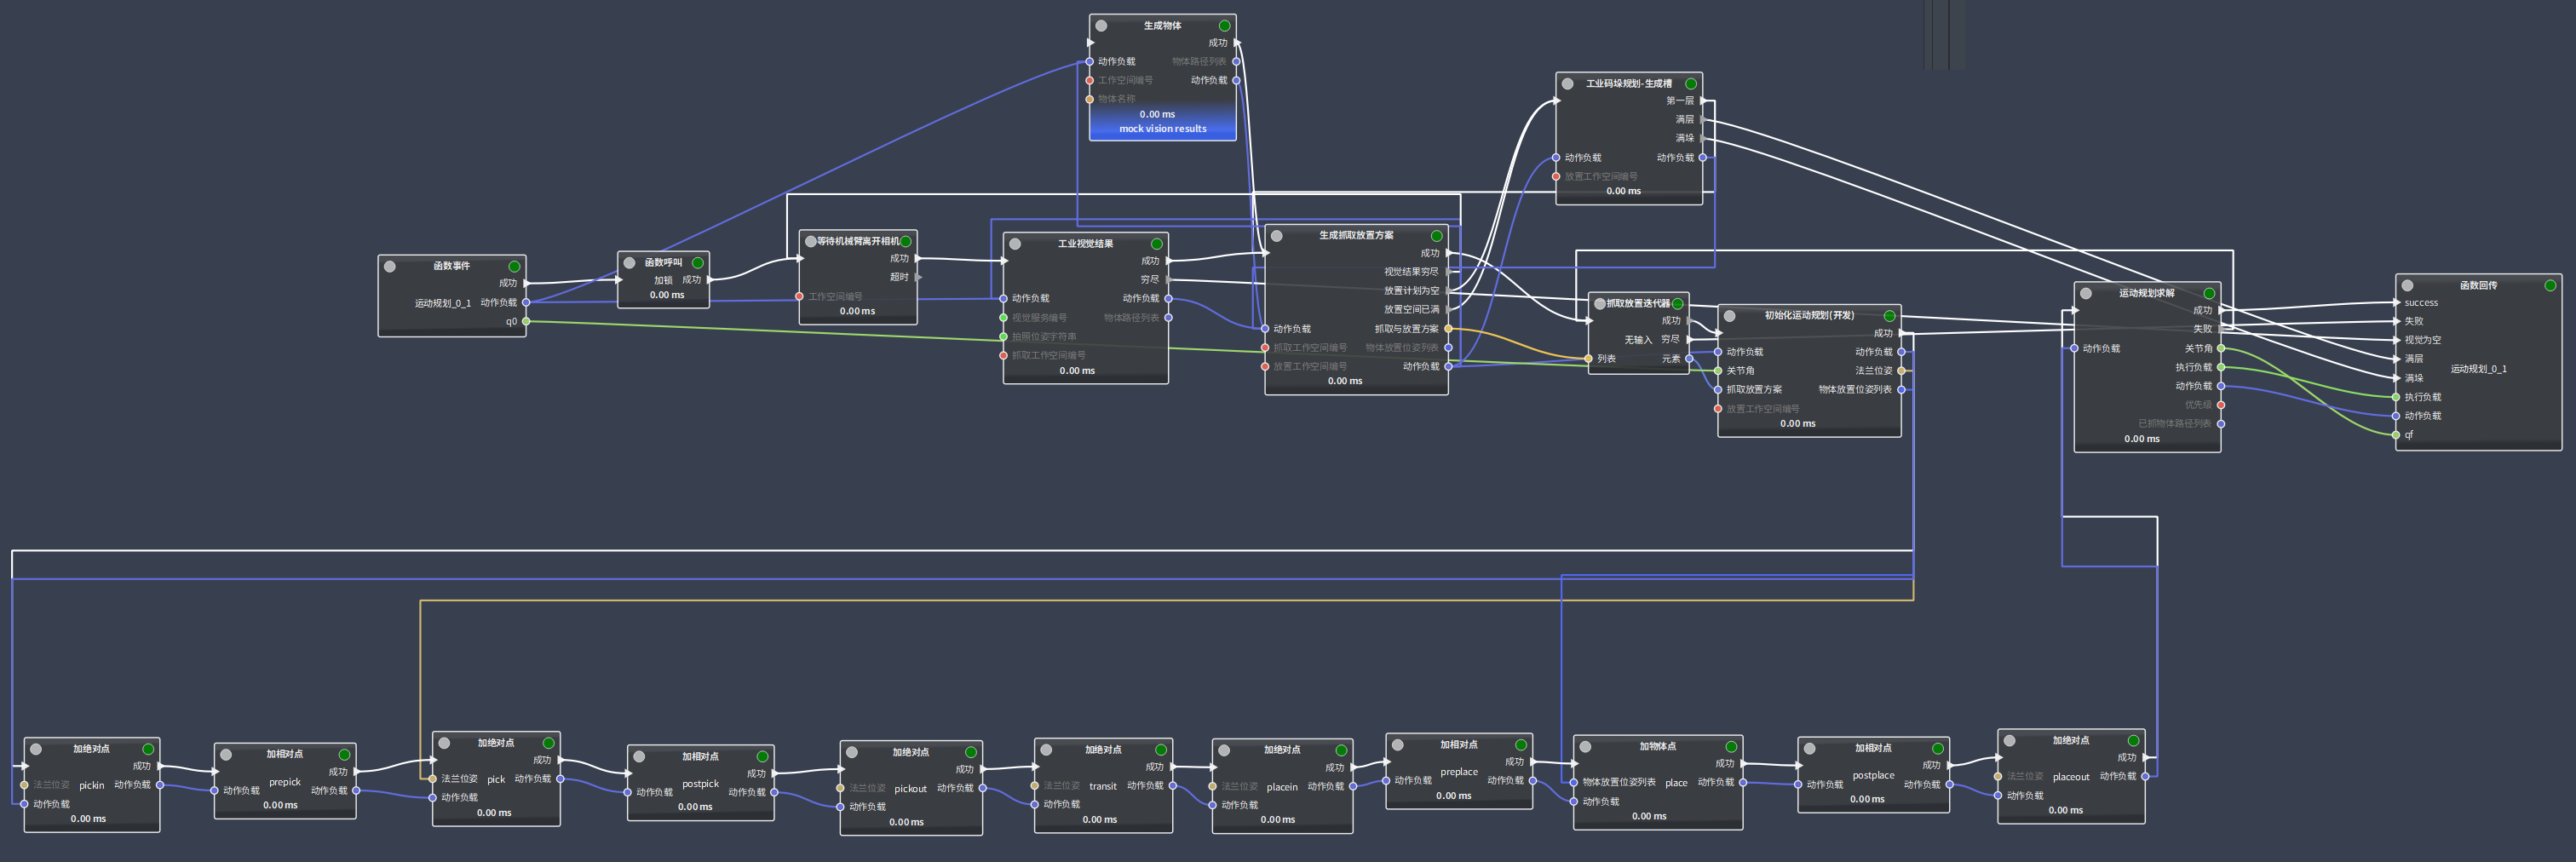
Task: Click qf input port on 函数回传
Action: [x=2396, y=435]
